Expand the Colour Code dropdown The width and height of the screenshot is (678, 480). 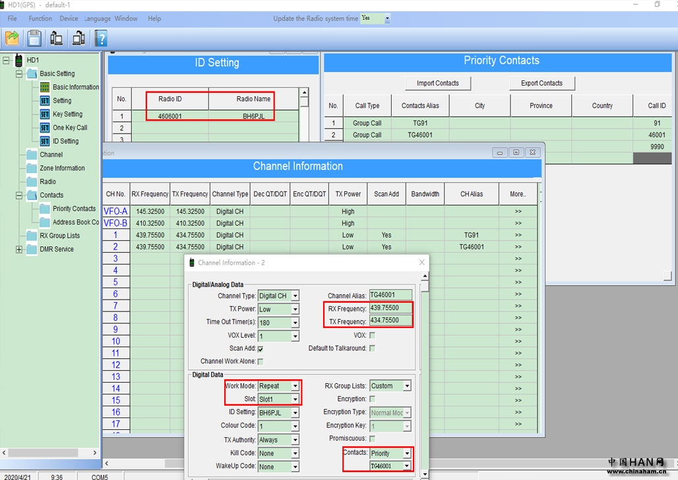point(295,426)
